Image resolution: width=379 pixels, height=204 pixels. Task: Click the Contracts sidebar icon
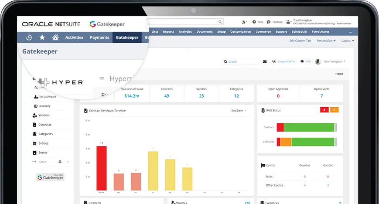click(x=34, y=125)
